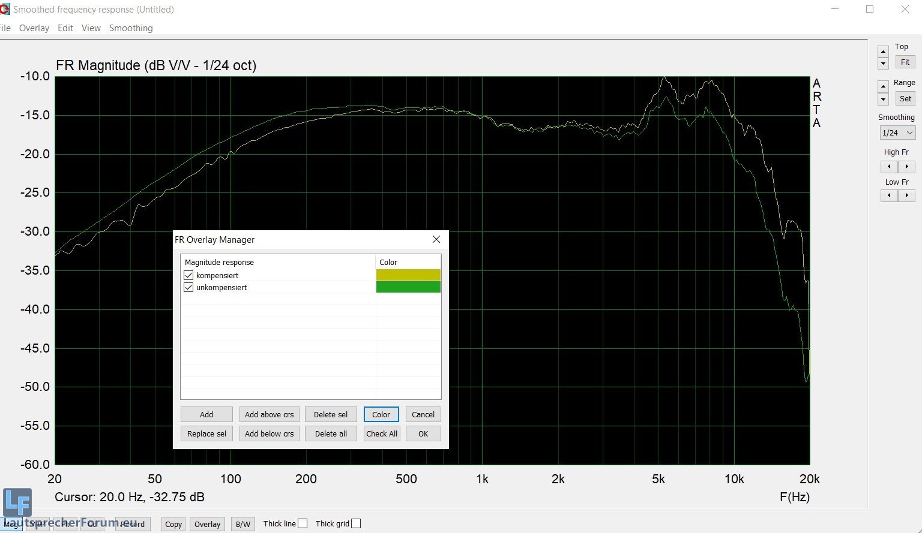The image size is (922, 533).
Task: Enable the Thick line checkbox
Action: point(303,523)
